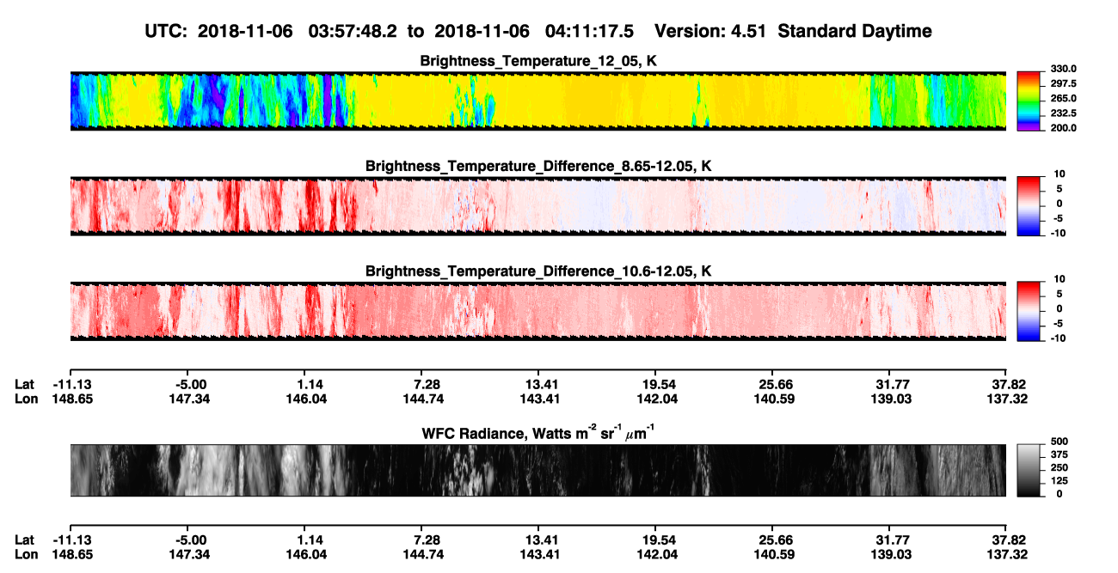Viewport: 1118px width, 573px height.
Task: Click the 10.6-12.05 difference image strip
Action: click(x=538, y=310)
